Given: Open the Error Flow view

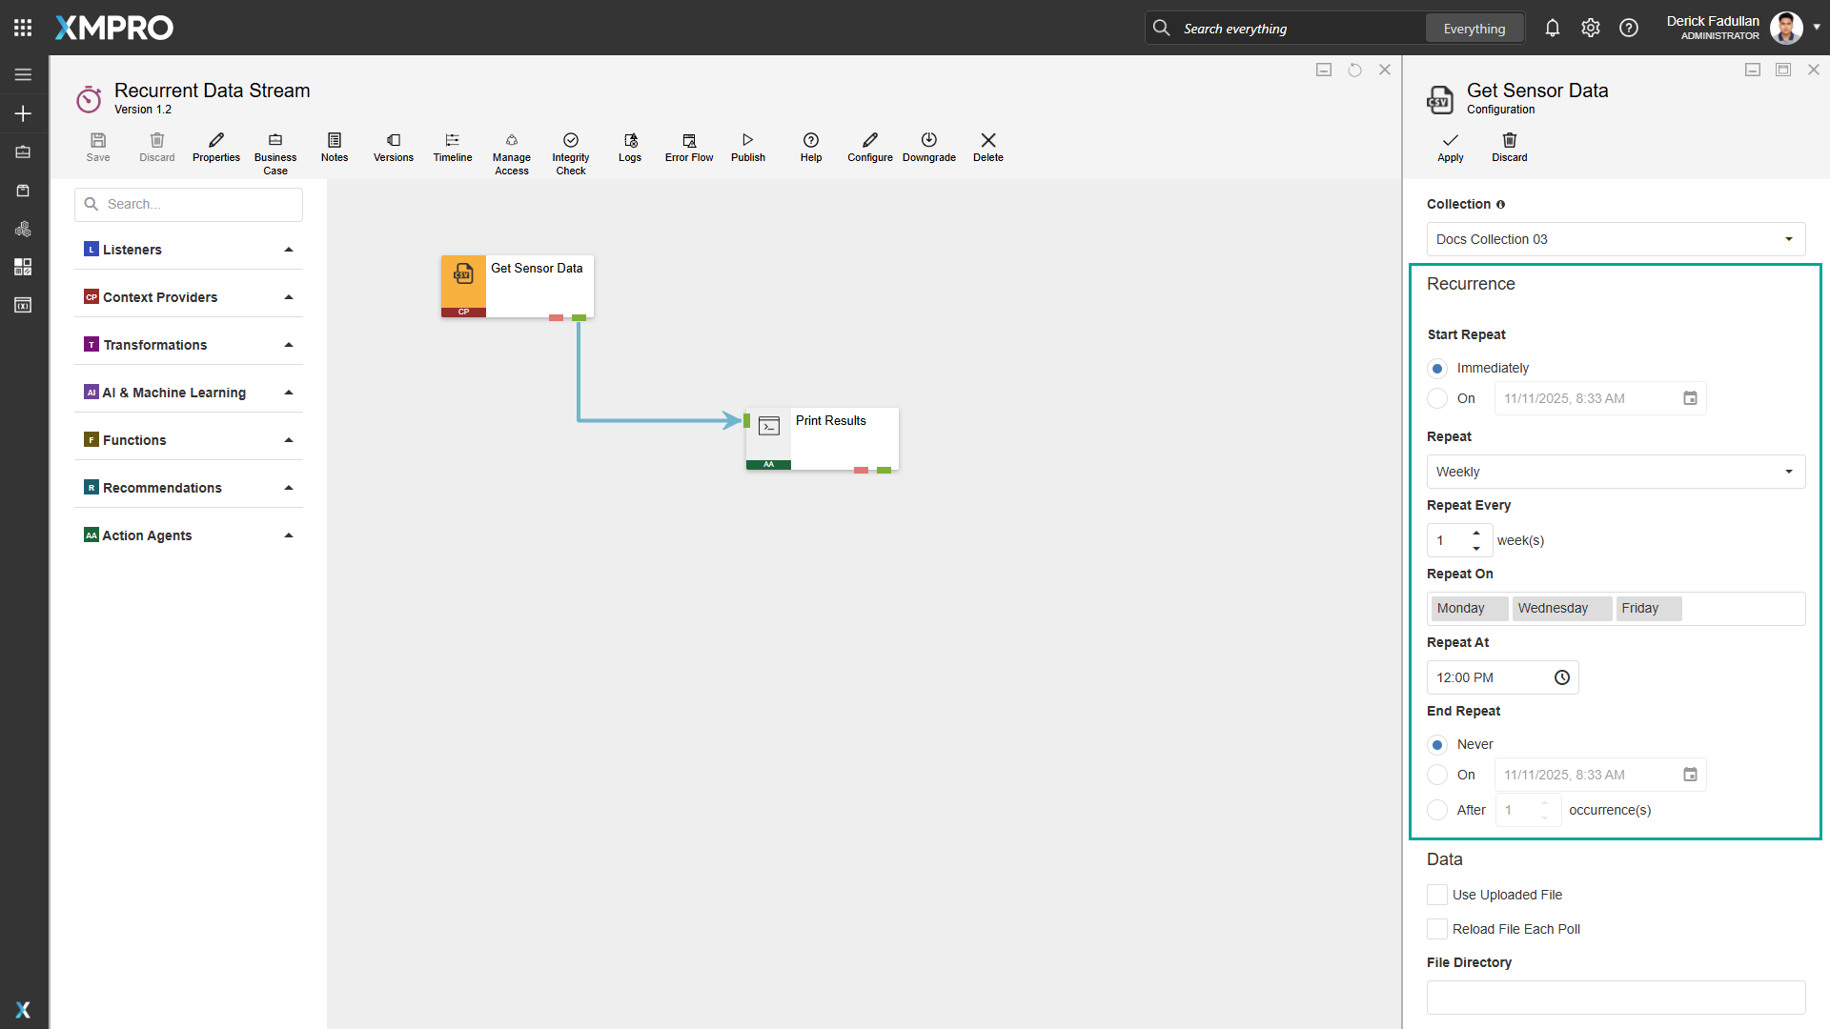Looking at the screenshot, I should [x=688, y=148].
